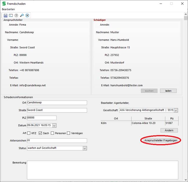Click inside the Bemerkung text area
This screenshot has width=188, height=182.
[102, 170]
